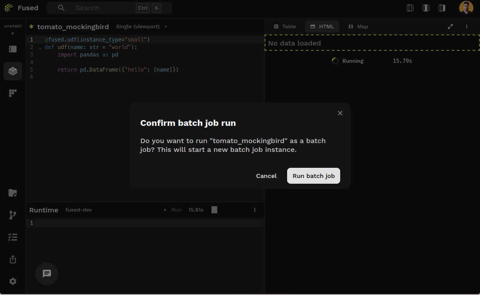Viewport: 480px width, 295px height.
Task: Select the modules grid icon in sidebar
Action: [x=12, y=93]
